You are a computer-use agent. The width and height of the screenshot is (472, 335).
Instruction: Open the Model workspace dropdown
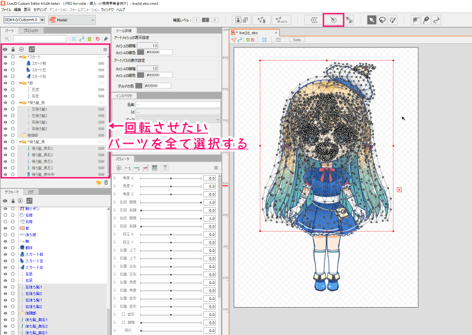coord(72,20)
